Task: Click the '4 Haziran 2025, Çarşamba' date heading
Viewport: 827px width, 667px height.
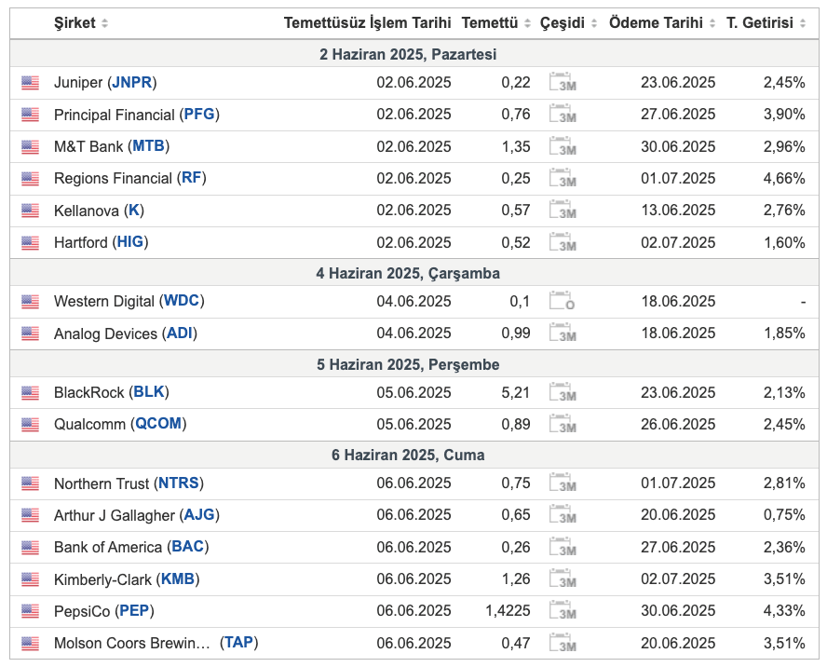Action: [x=408, y=273]
